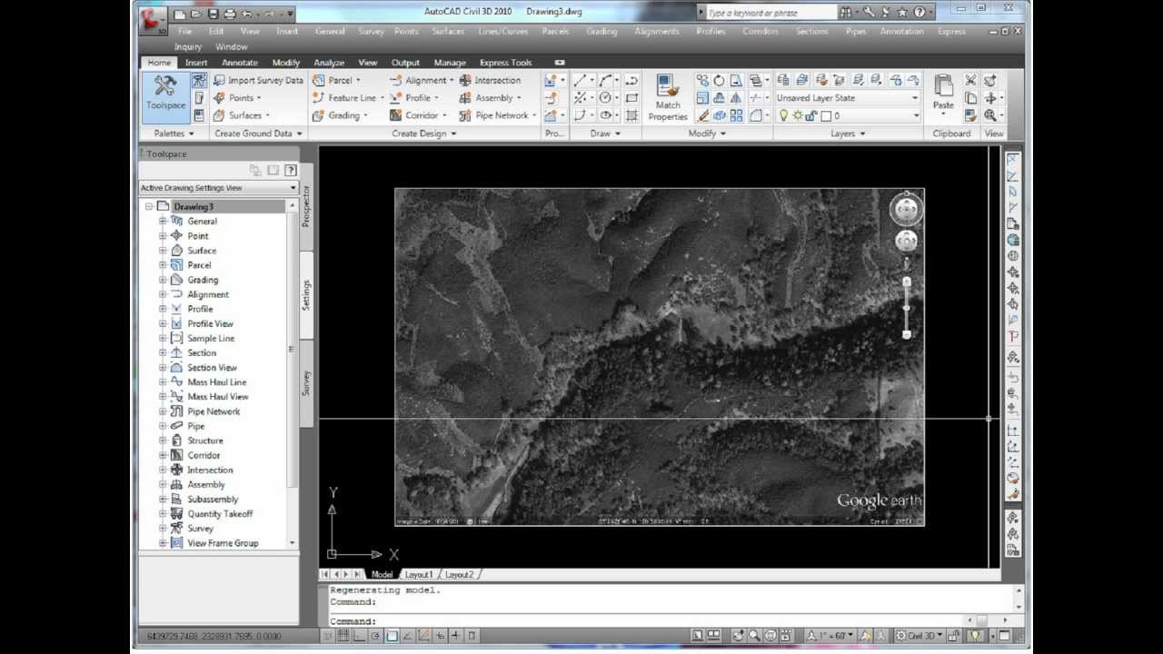
Task: Click the keyword search input field
Action: click(x=770, y=13)
